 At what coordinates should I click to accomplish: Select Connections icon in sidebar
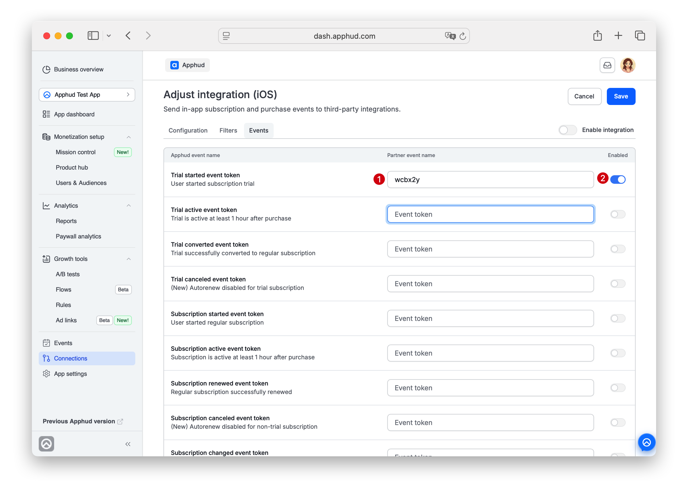[x=46, y=358]
